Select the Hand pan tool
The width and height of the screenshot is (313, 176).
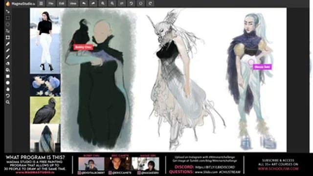[8, 89]
